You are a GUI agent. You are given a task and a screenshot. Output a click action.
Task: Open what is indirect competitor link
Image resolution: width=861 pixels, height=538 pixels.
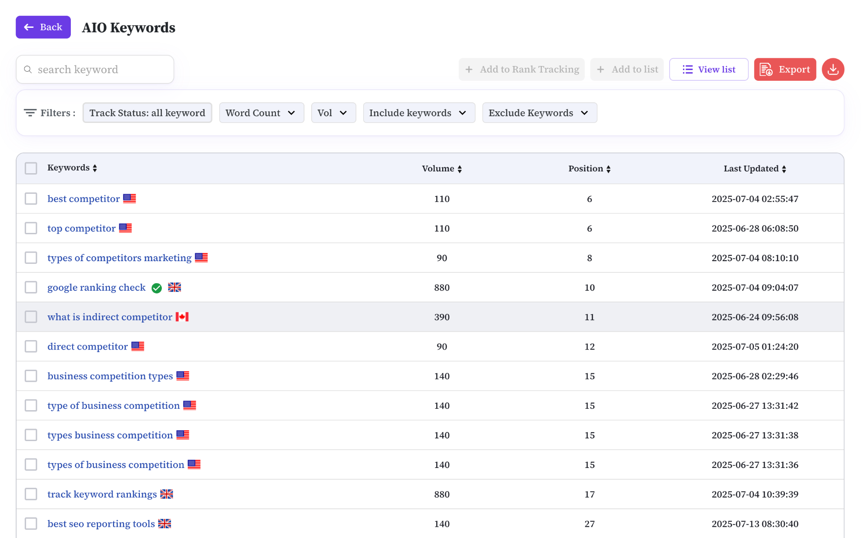tap(110, 317)
